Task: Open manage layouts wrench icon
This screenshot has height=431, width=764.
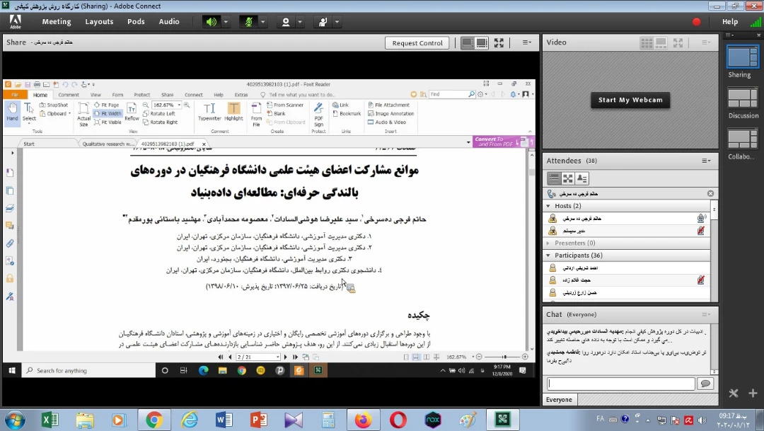Action: point(734,393)
